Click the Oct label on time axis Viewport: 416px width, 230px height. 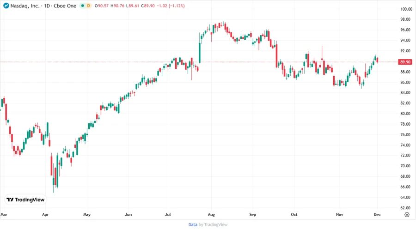click(294, 214)
